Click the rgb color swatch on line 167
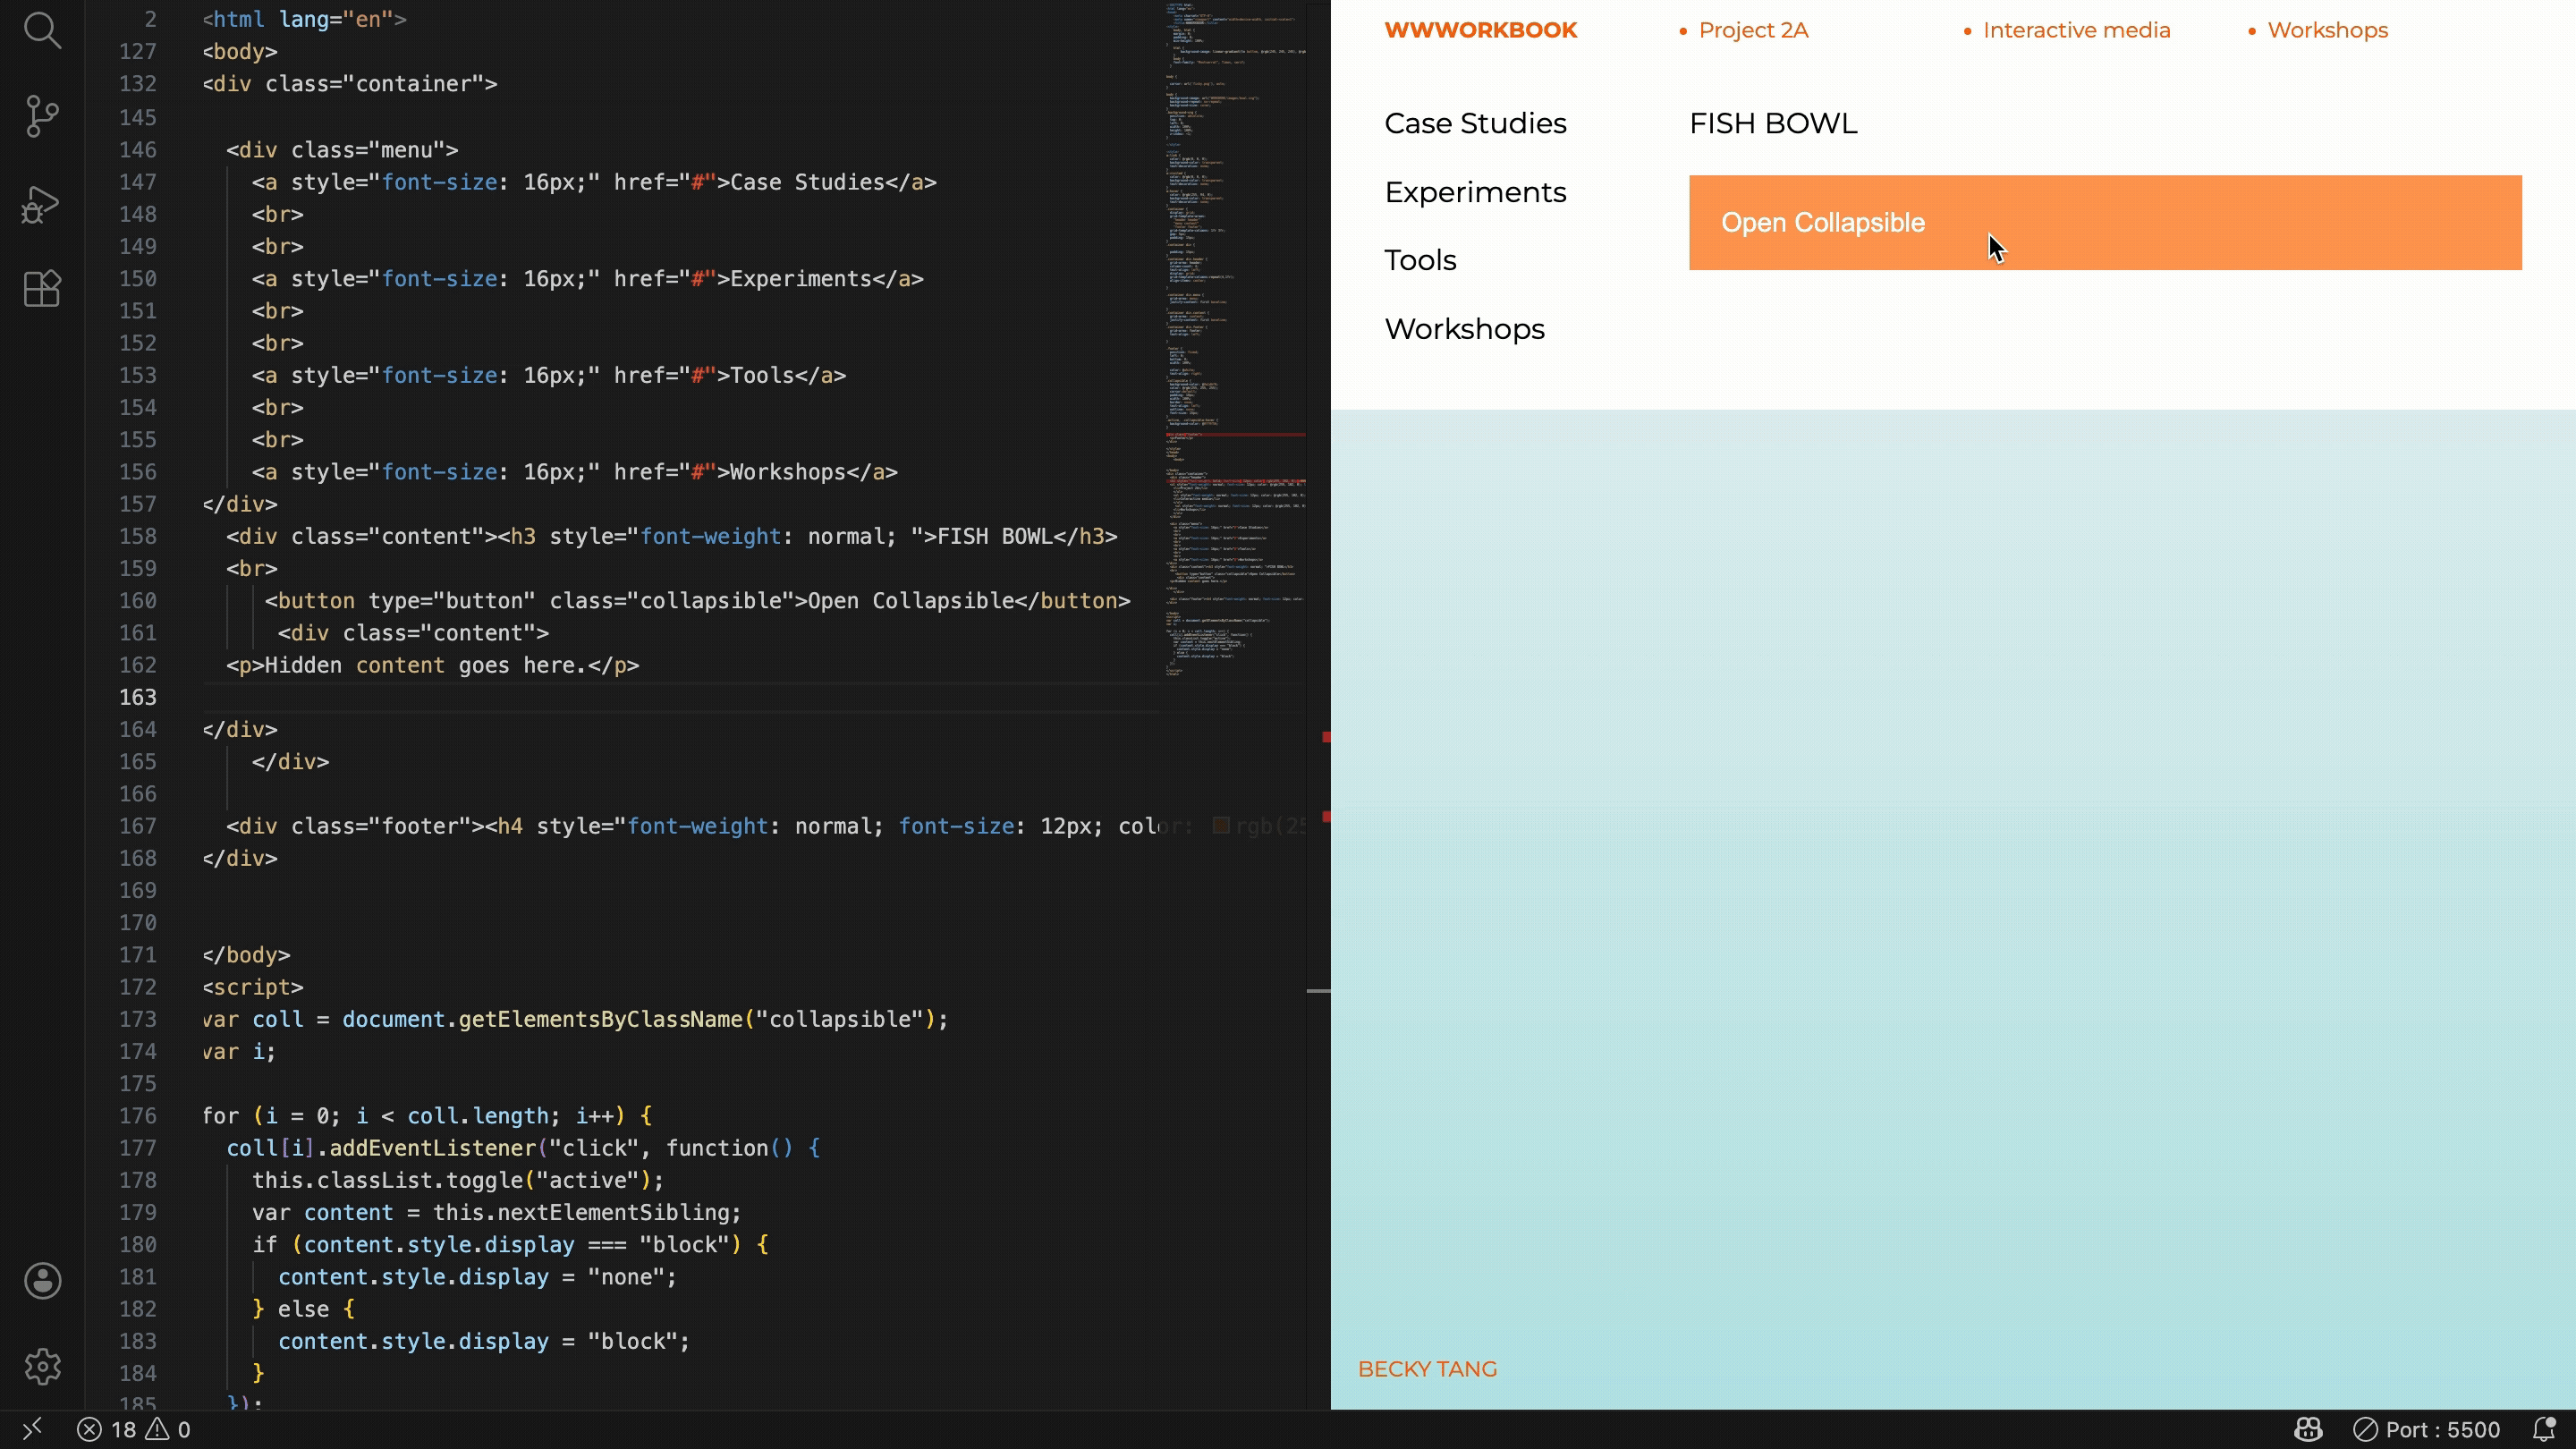Viewport: 2576px width, 1449px height. point(1221,826)
